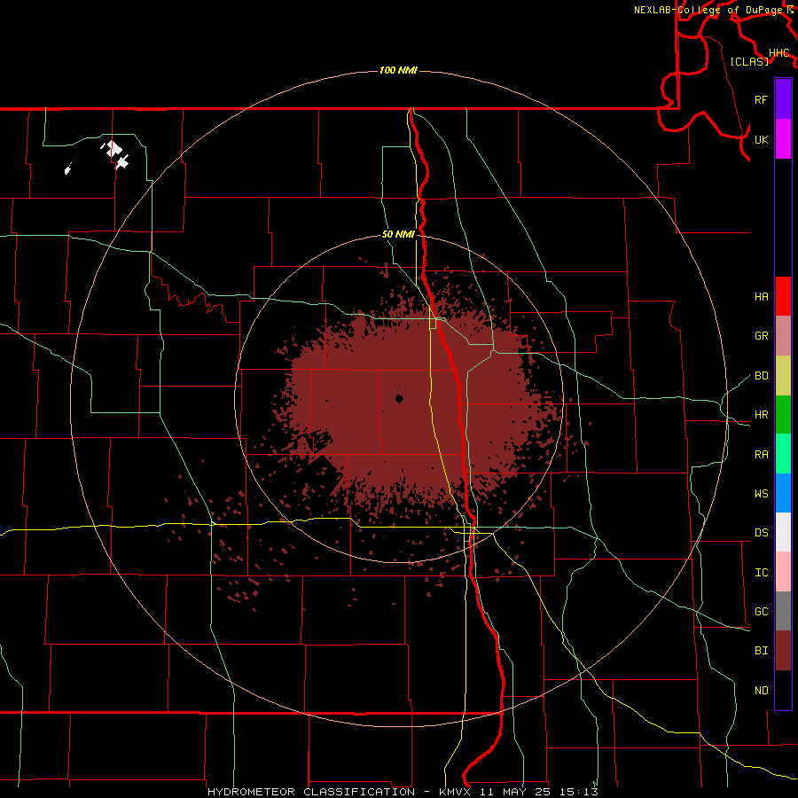
Task: Click the HA legend label
Action: [x=761, y=297]
